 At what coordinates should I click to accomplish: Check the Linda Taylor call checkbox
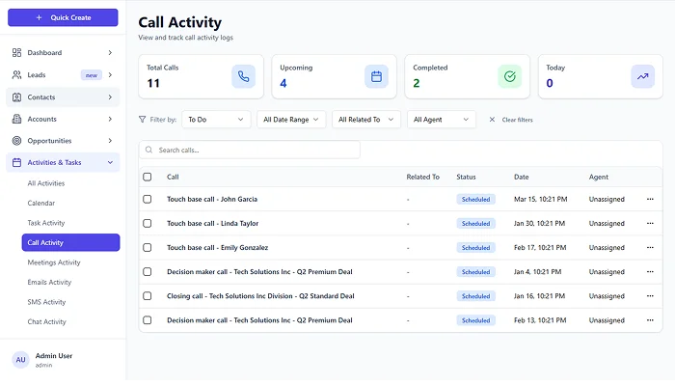coord(148,223)
